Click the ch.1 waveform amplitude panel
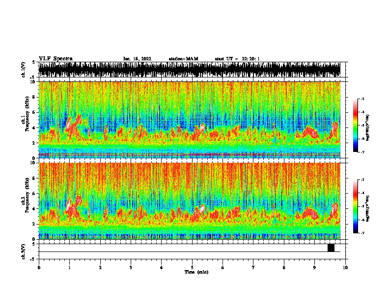 click(x=190, y=70)
